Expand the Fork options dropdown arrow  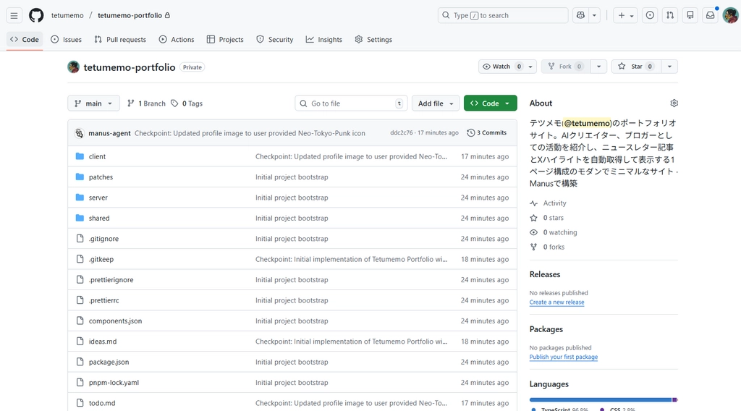[x=598, y=67]
